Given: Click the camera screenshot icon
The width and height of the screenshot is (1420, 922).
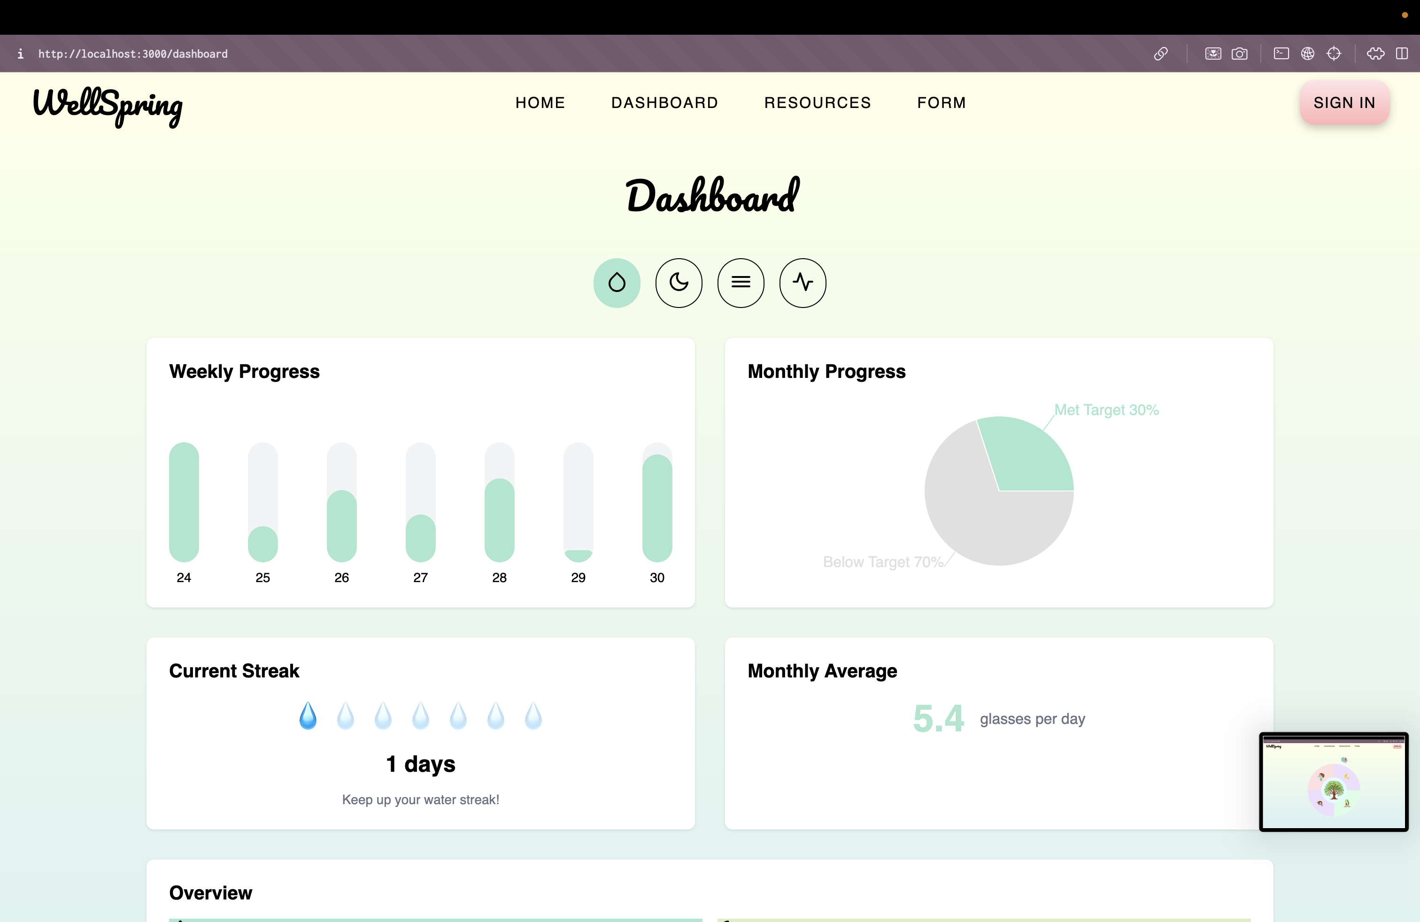Looking at the screenshot, I should coord(1239,54).
